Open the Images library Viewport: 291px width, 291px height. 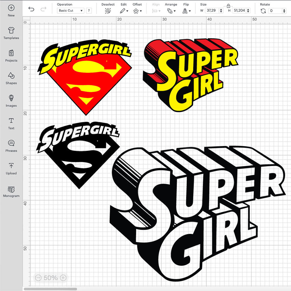point(11,101)
